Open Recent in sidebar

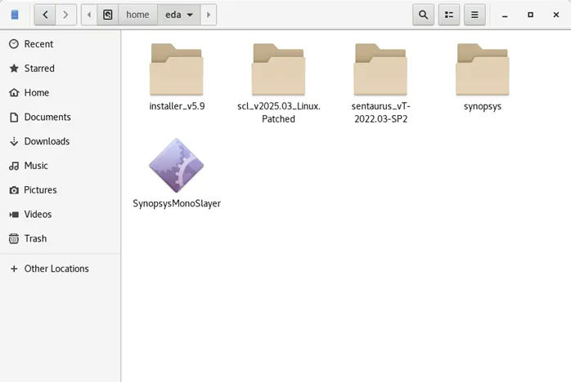pos(60,44)
